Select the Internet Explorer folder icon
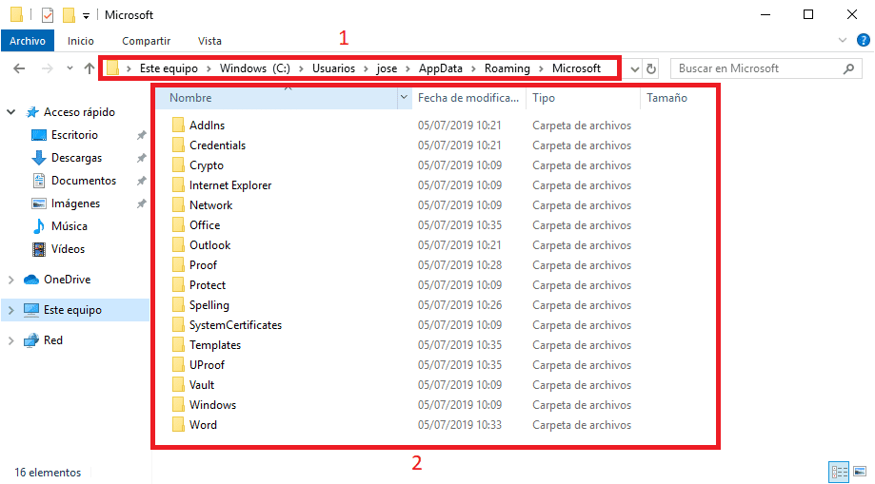Viewport: 875px width, 484px height. (178, 185)
